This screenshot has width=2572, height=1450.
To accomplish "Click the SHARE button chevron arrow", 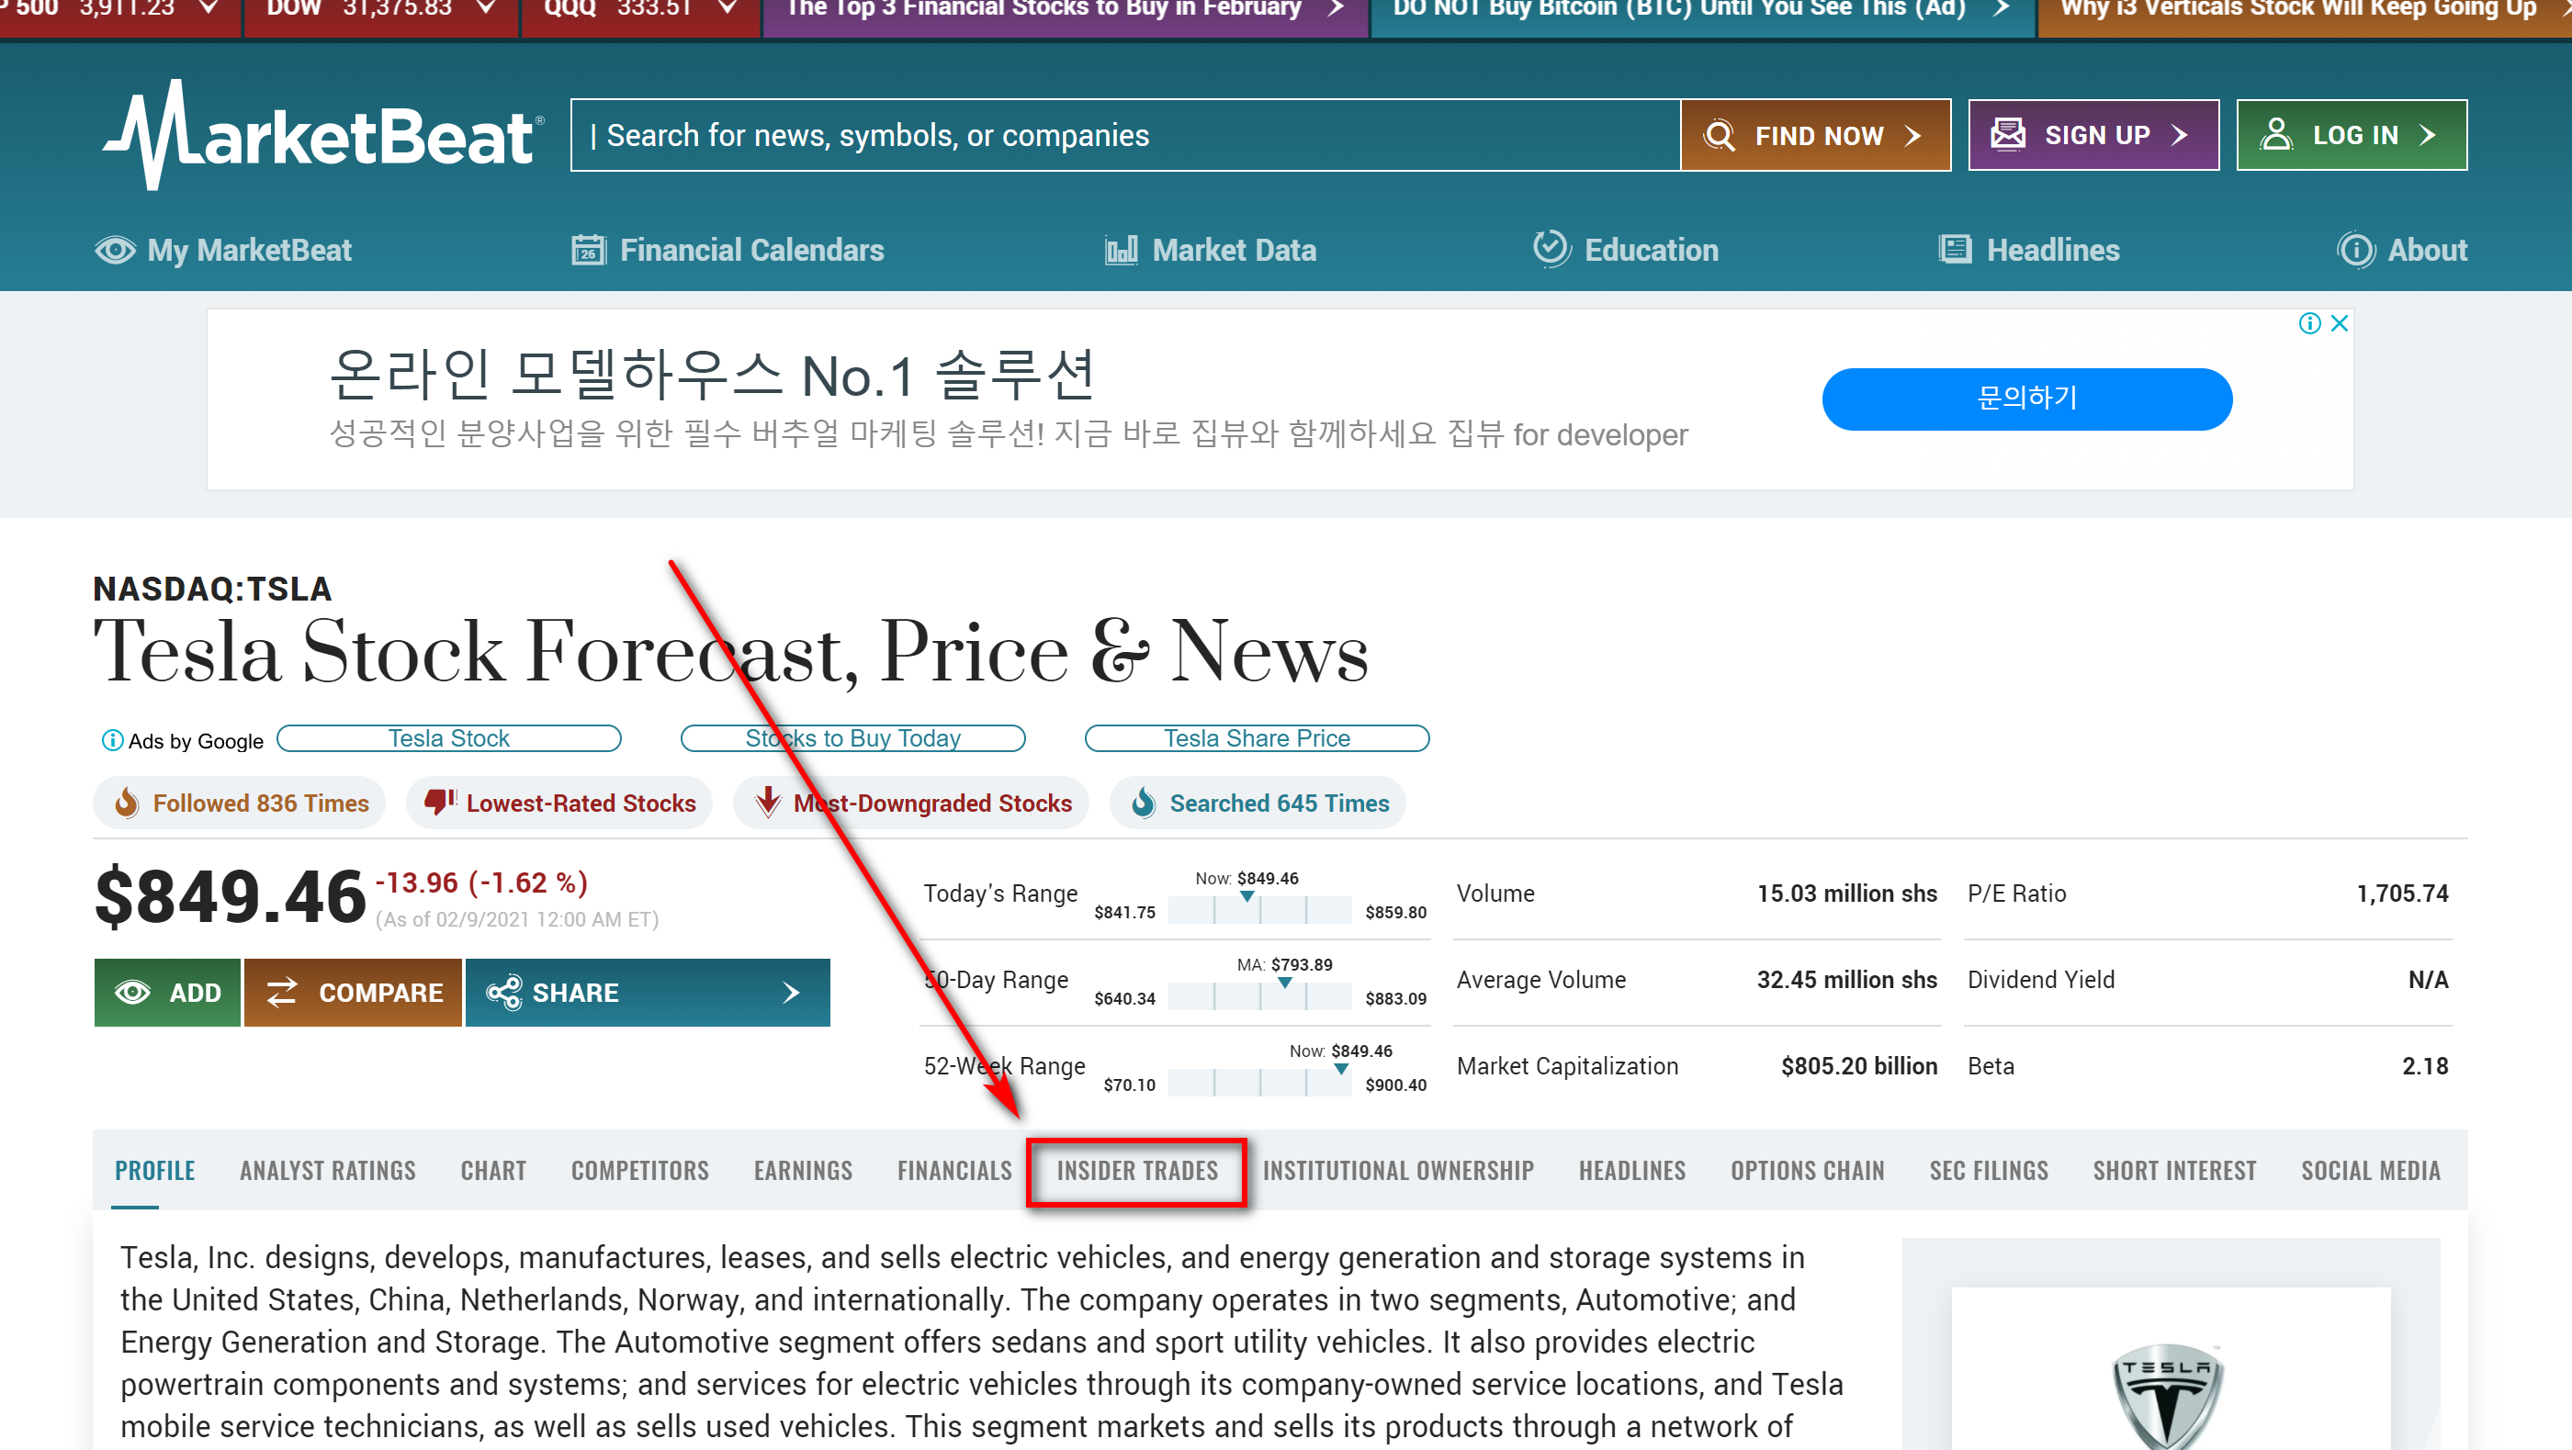I will point(792,993).
